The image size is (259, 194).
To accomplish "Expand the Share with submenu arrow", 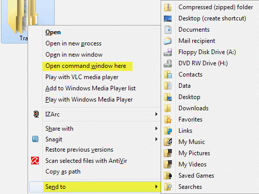I will (x=157, y=129).
